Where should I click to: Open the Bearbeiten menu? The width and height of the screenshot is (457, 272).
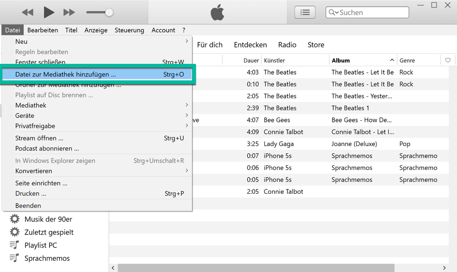(x=42, y=30)
